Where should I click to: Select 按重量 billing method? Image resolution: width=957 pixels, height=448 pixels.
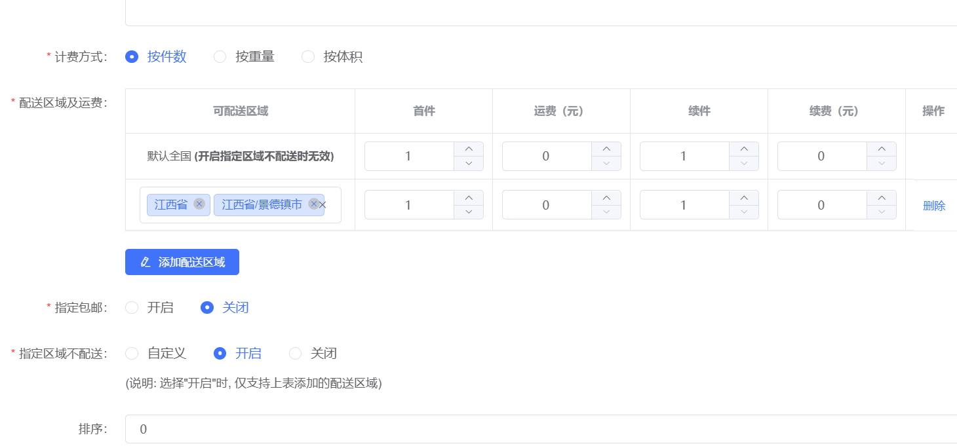click(x=244, y=57)
